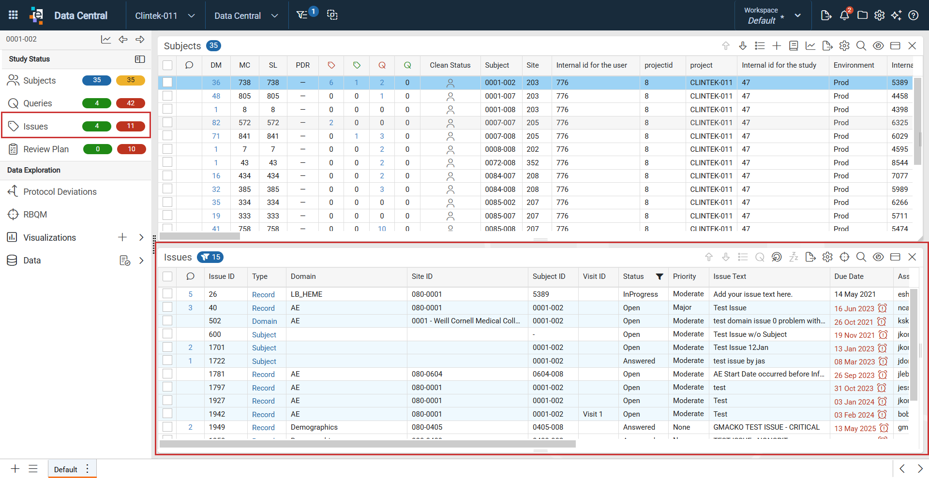
Task: Open the Clintek-011 study dropdown
Action: click(x=165, y=15)
